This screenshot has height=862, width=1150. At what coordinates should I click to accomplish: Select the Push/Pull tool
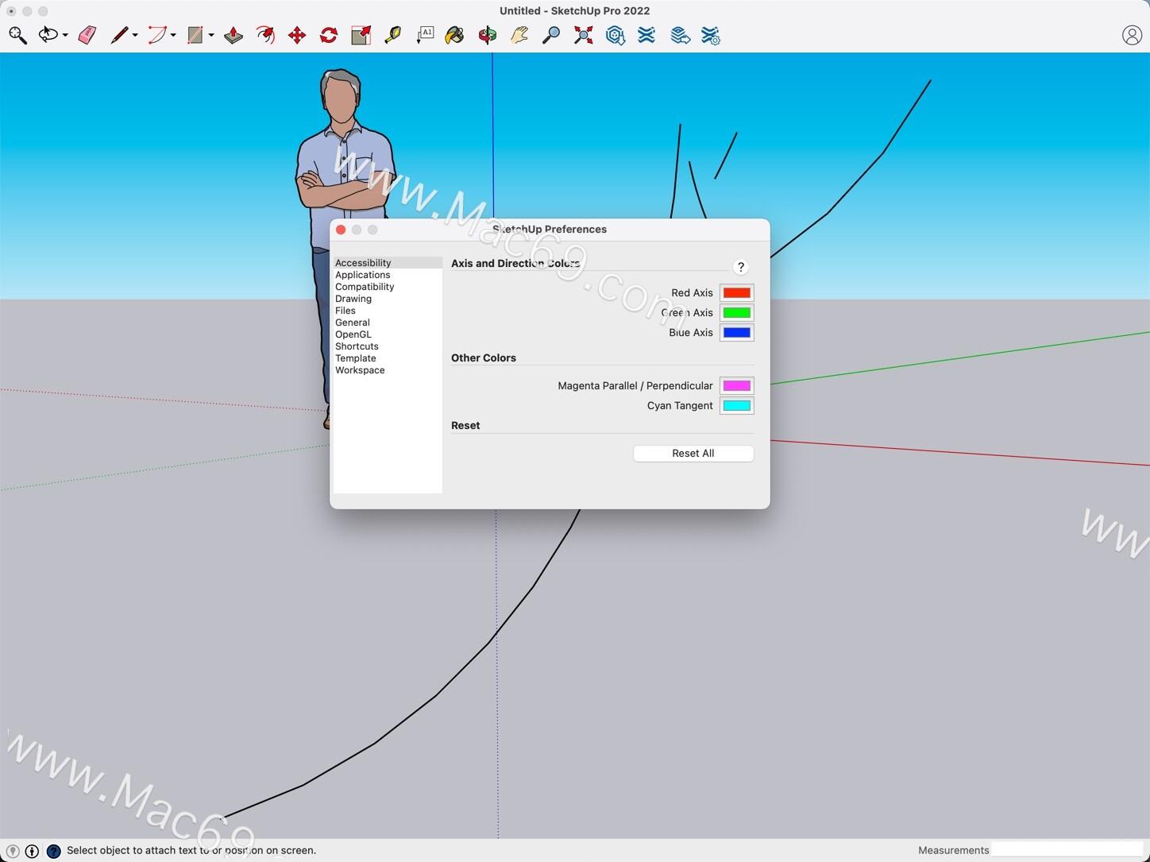233,35
